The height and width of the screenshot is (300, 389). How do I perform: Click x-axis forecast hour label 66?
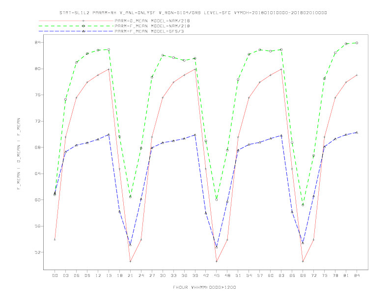(292, 275)
